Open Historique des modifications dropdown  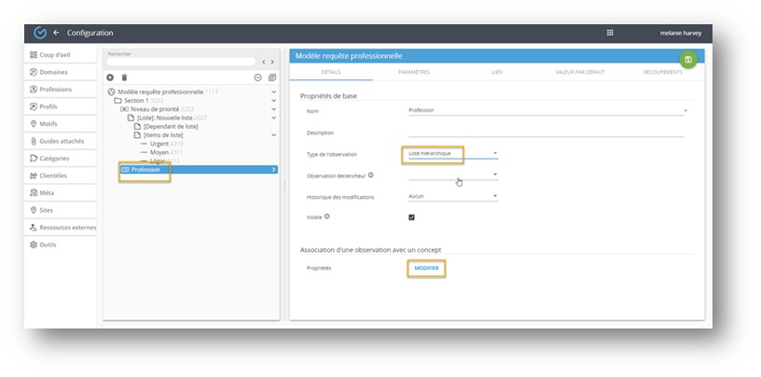[x=452, y=196]
